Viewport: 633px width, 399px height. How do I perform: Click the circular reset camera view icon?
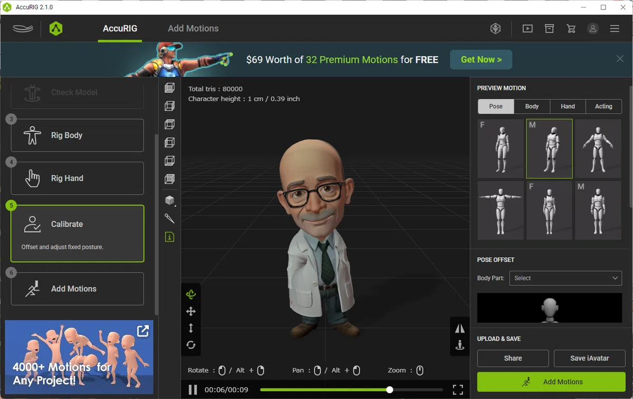(191, 345)
